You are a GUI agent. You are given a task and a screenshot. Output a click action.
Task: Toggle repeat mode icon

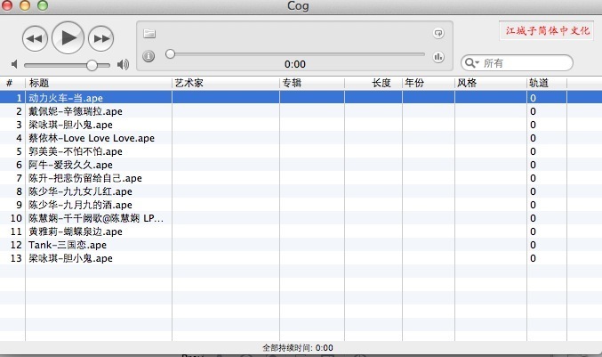(x=437, y=34)
